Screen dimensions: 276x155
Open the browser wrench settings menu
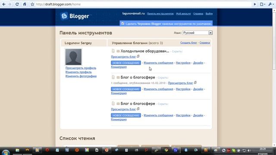pyautogui.click(x=271, y=4)
